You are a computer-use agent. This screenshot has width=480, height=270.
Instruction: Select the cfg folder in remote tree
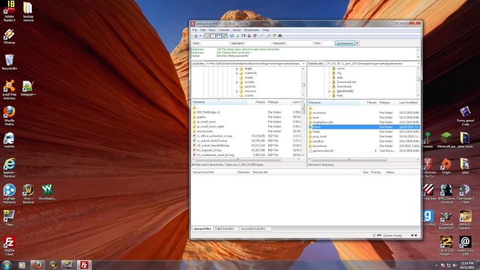339,73
